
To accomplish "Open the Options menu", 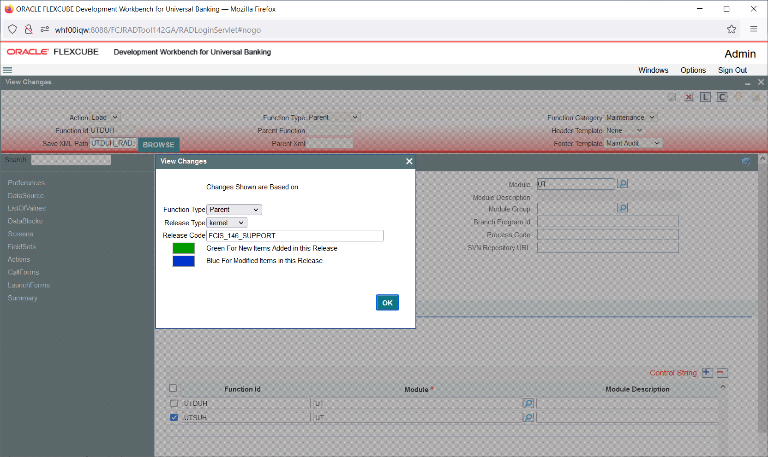I will pyautogui.click(x=693, y=70).
